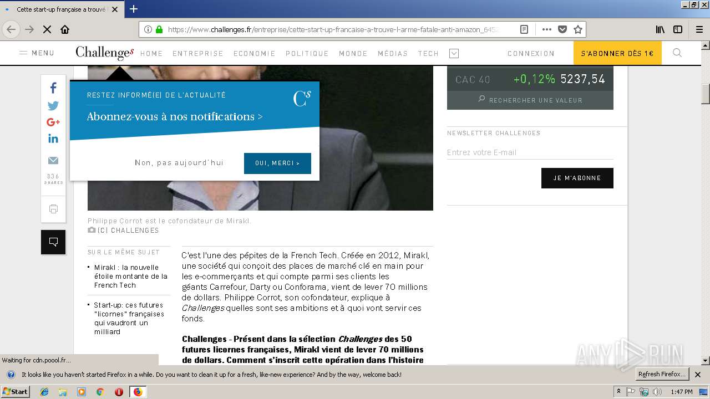This screenshot has height=399, width=710.
Task: Open the Firefox home page icon
Action: (x=65, y=29)
